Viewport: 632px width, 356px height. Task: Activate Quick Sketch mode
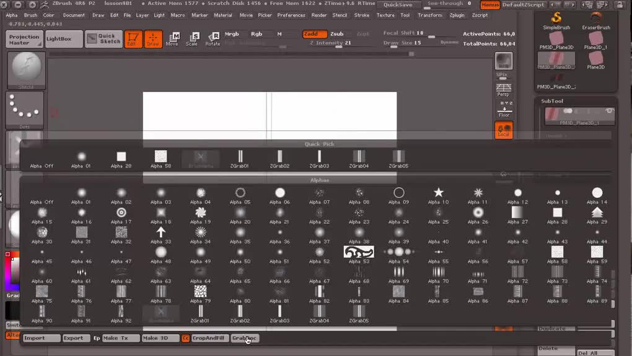click(103, 39)
